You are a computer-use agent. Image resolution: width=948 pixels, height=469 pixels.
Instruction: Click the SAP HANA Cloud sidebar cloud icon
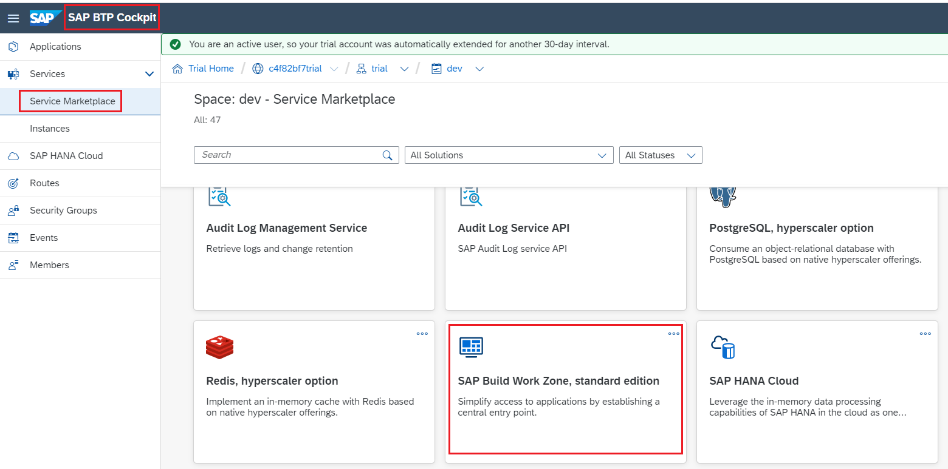coord(13,156)
